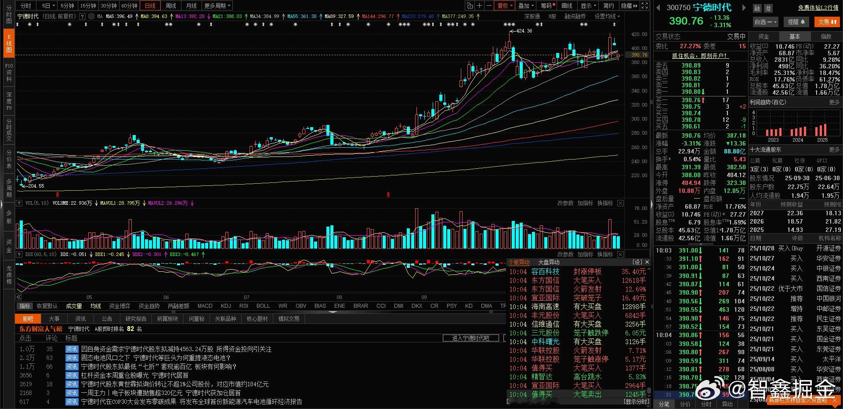Open the 复权 adjustment dropdown
Image resolution: width=843 pixels, height=409 pixels.
click(x=505, y=6)
